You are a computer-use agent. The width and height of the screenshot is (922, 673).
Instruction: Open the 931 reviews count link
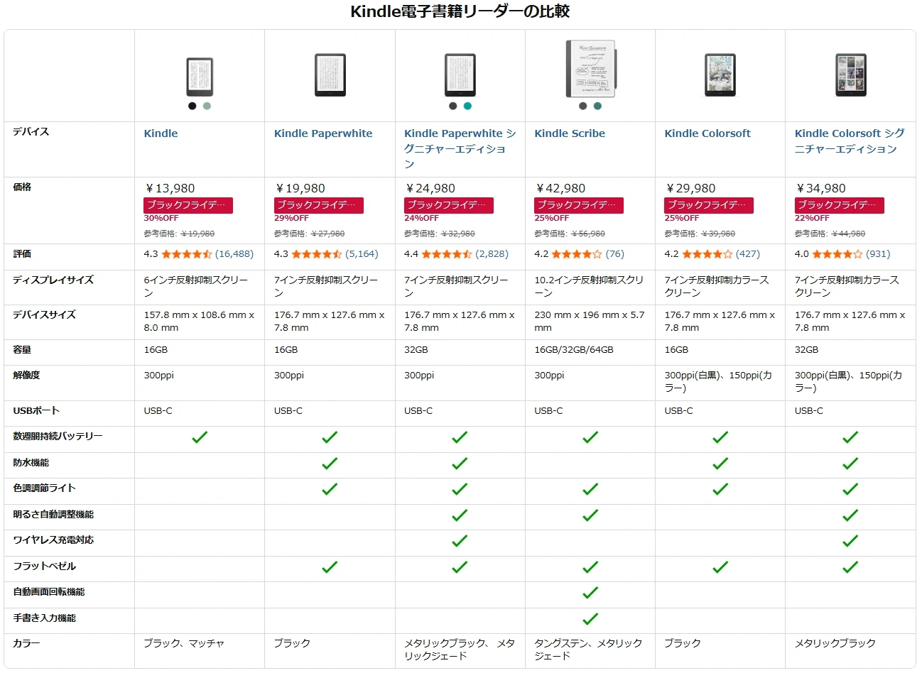pos(878,254)
